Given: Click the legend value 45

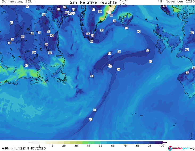Looking at the screenshot, I should pyautogui.click(x=88, y=146).
